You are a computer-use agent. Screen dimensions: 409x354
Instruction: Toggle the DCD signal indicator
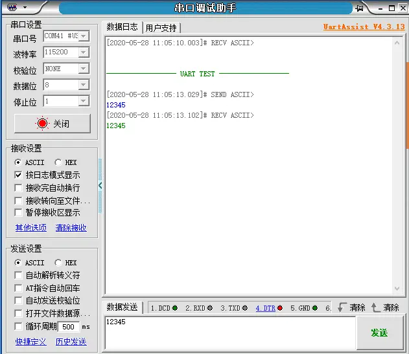coord(175,308)
